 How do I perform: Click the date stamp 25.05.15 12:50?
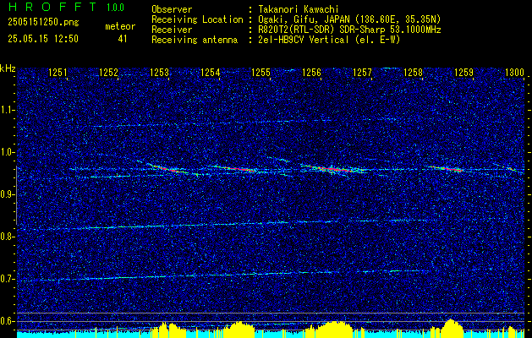click(43, 39)
